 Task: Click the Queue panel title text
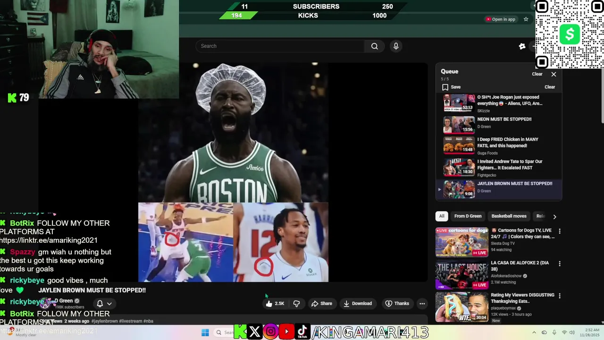(x=449, y=71)
